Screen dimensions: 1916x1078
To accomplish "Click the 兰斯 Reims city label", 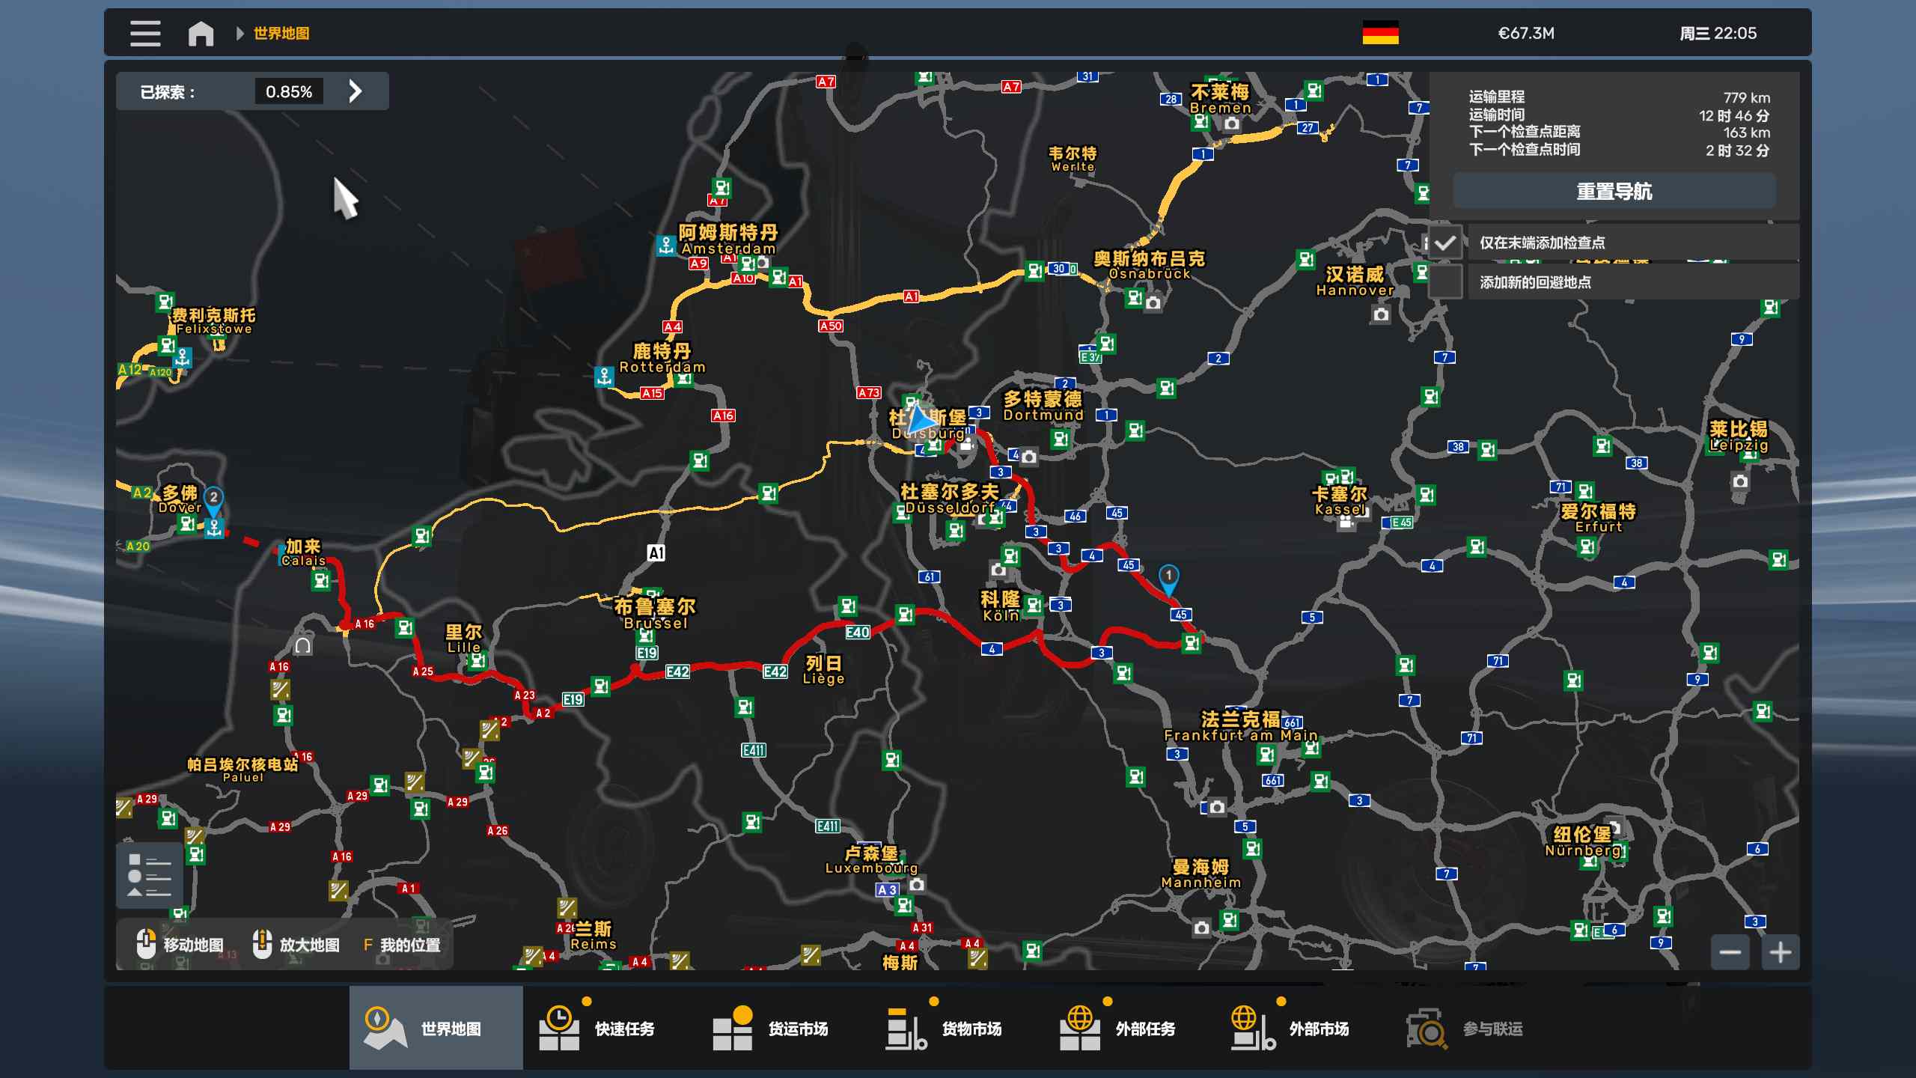I will click(594, 936).
